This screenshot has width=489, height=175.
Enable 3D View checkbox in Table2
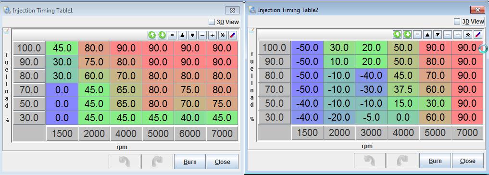(457, 22)
